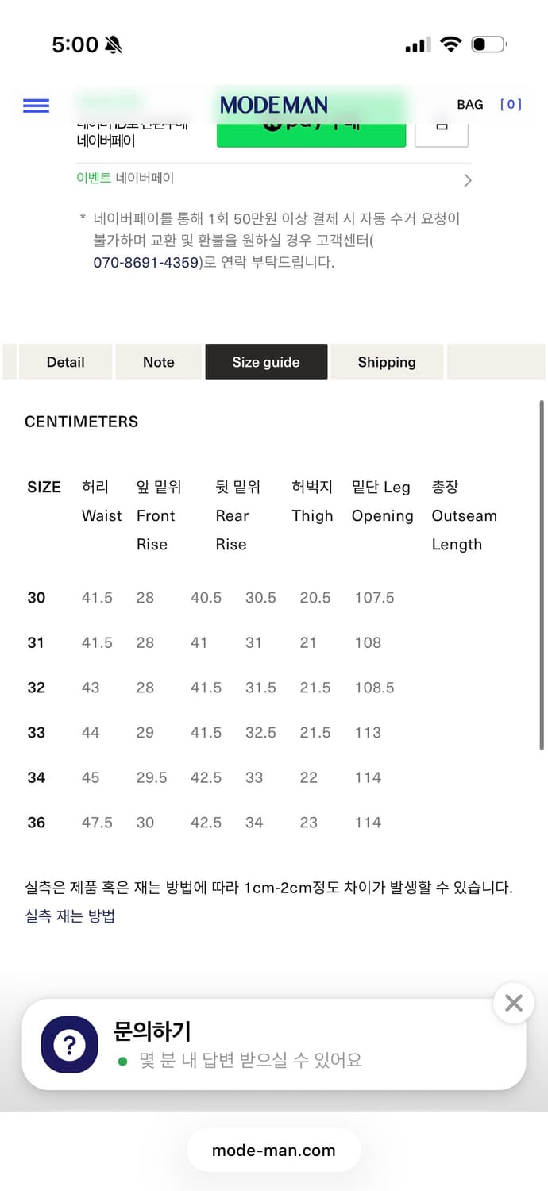
Task: Tap the muted bell icon in status bar
Action: click(x=113, y=44)
